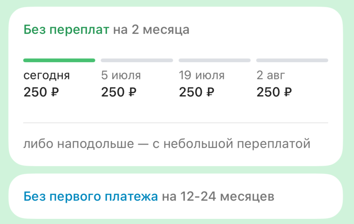Click "либо наподольше — с небольшой переплатой" link
The width and height of the screenshot is (354, 224).
[x=167, y=144]
